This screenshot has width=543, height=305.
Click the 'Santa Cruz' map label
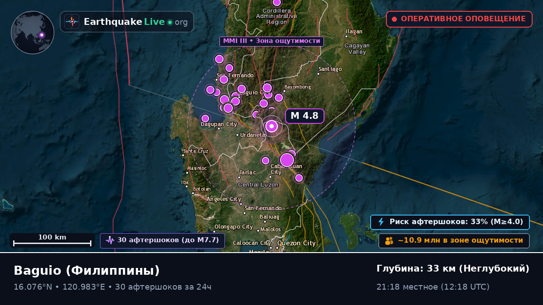pyautogui.click(x=195, y=151)
